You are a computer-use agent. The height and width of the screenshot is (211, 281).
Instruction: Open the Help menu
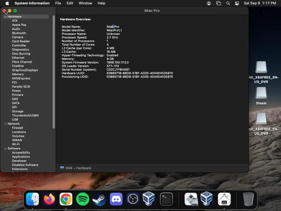pyautogui.click(x=102, y=3)
